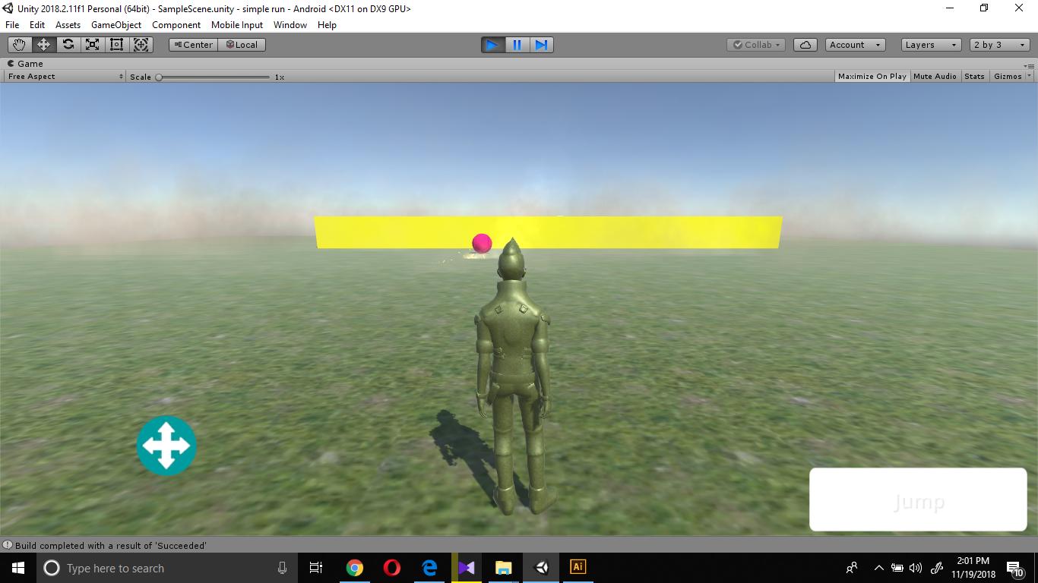Open the GameObject menu
1038x583 pixels.
click(x=116, y=25)
